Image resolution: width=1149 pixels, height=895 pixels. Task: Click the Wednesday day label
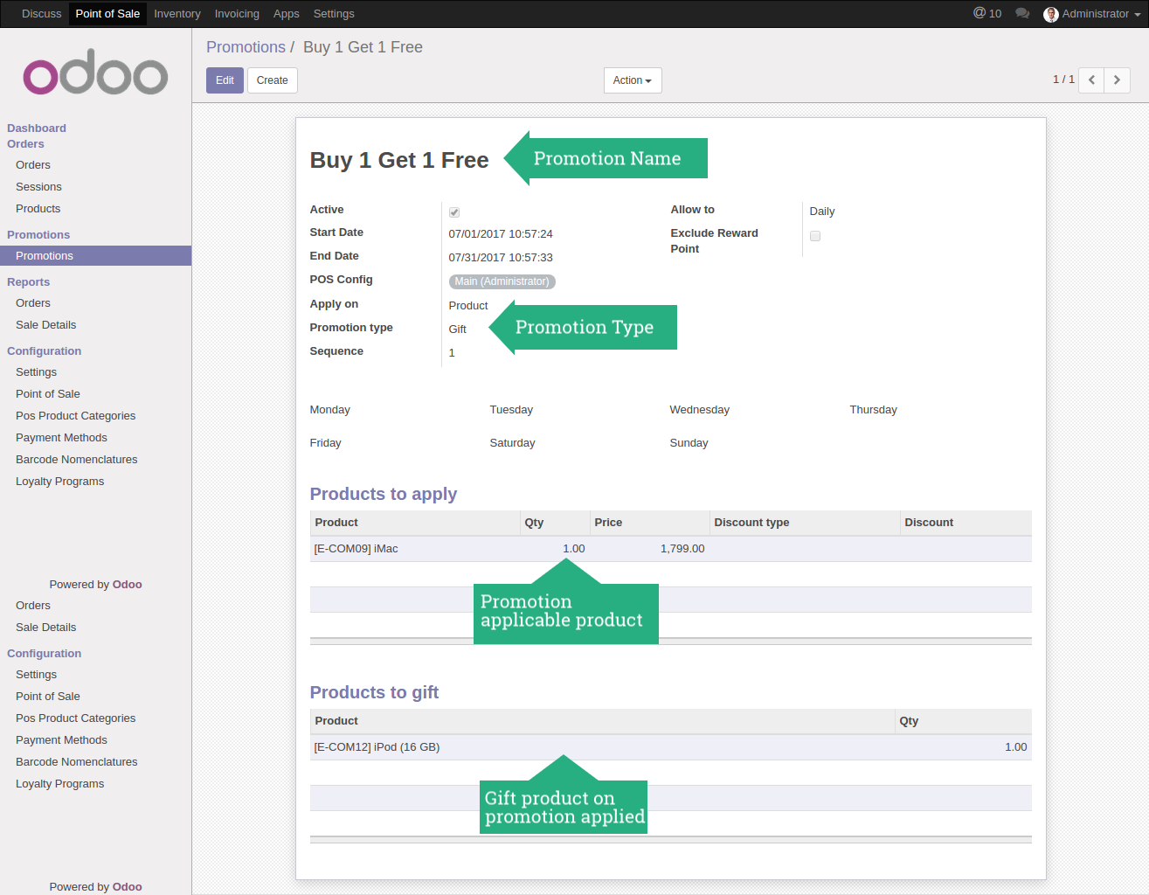[700, 410]
